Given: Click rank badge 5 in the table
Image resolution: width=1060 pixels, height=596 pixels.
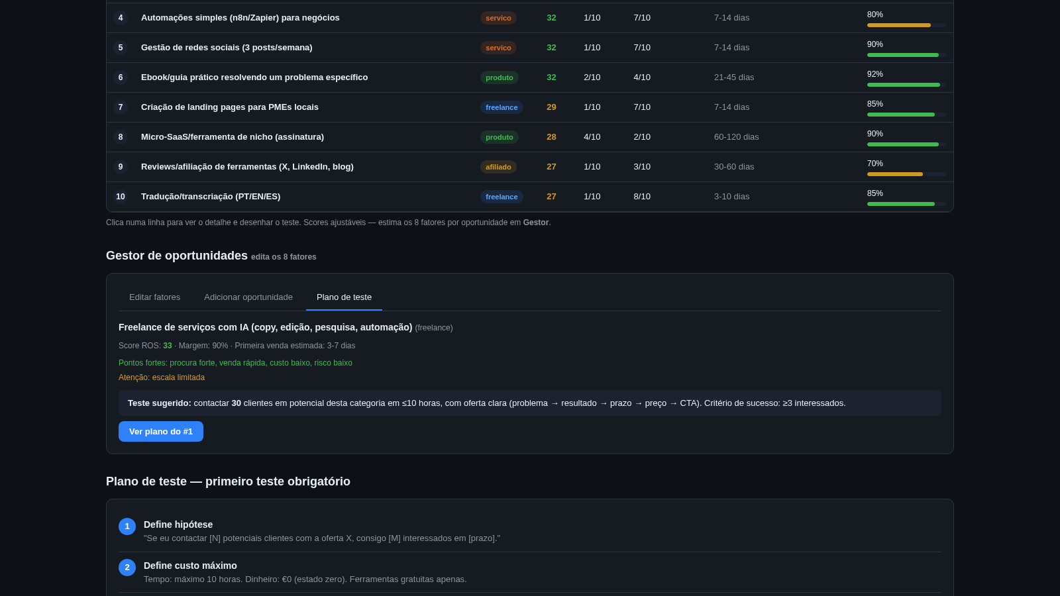Looking at the screenshot, I should (x=121, y=48).
